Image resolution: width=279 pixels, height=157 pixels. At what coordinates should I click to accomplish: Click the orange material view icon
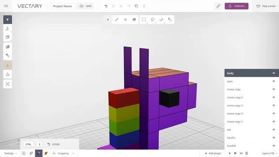click(x=46, y=153)
